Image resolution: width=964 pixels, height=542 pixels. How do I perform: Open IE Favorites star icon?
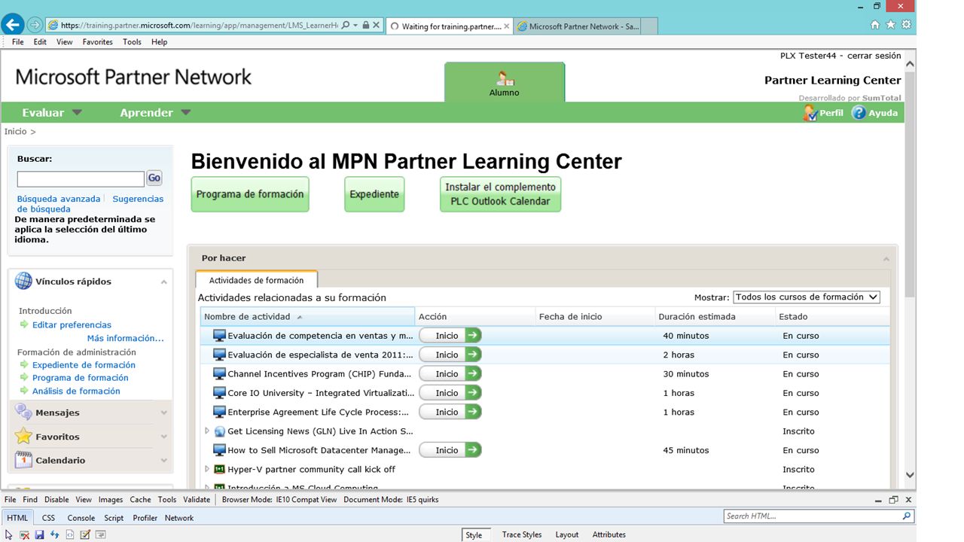coord(890,25)
